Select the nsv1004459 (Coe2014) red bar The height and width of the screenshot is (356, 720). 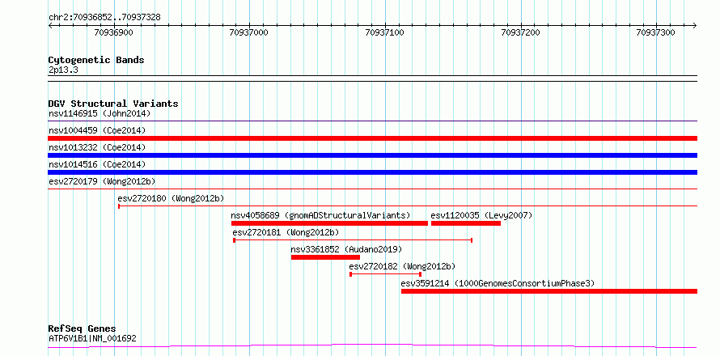point(372,138)
